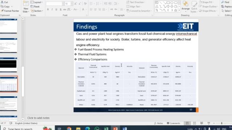Toggle bold formatting

click(x=48, y=10)
